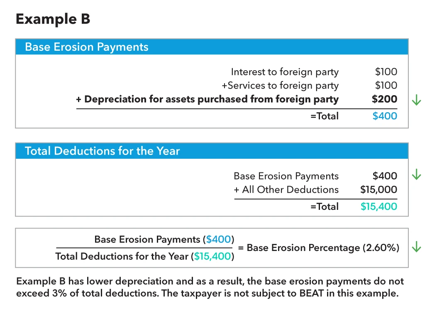432x310 pixels.
Task: Click the blue $400 in the fraction numerator
Action: 218,239
